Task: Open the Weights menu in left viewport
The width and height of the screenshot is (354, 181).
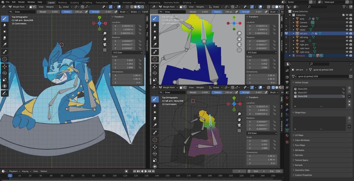Action: (x=50, y=7)
